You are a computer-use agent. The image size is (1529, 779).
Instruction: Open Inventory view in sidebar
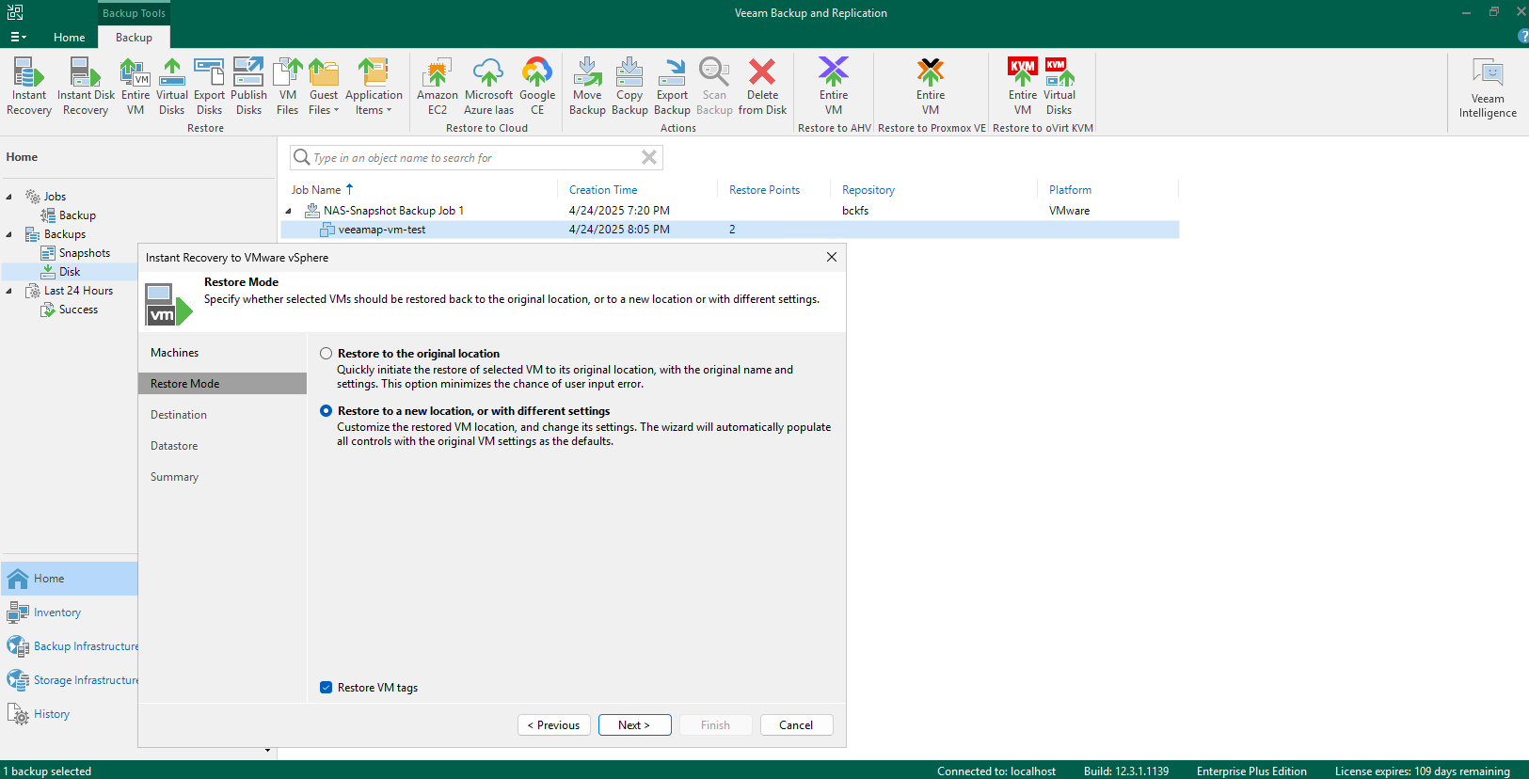tap(57, 612)
